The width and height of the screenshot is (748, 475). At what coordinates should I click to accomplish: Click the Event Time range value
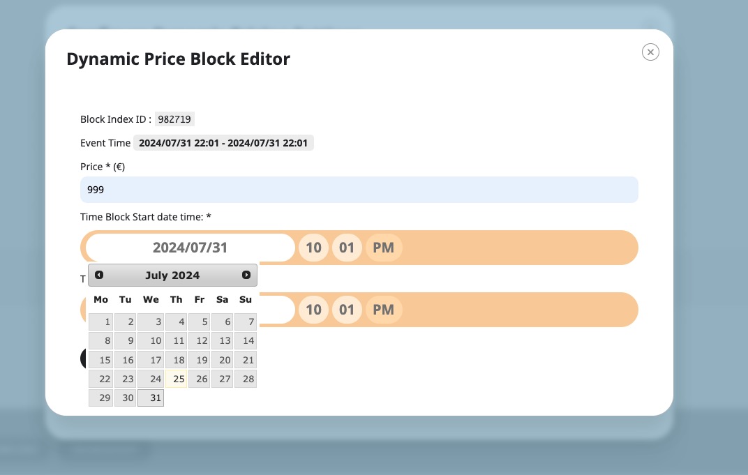223,143
